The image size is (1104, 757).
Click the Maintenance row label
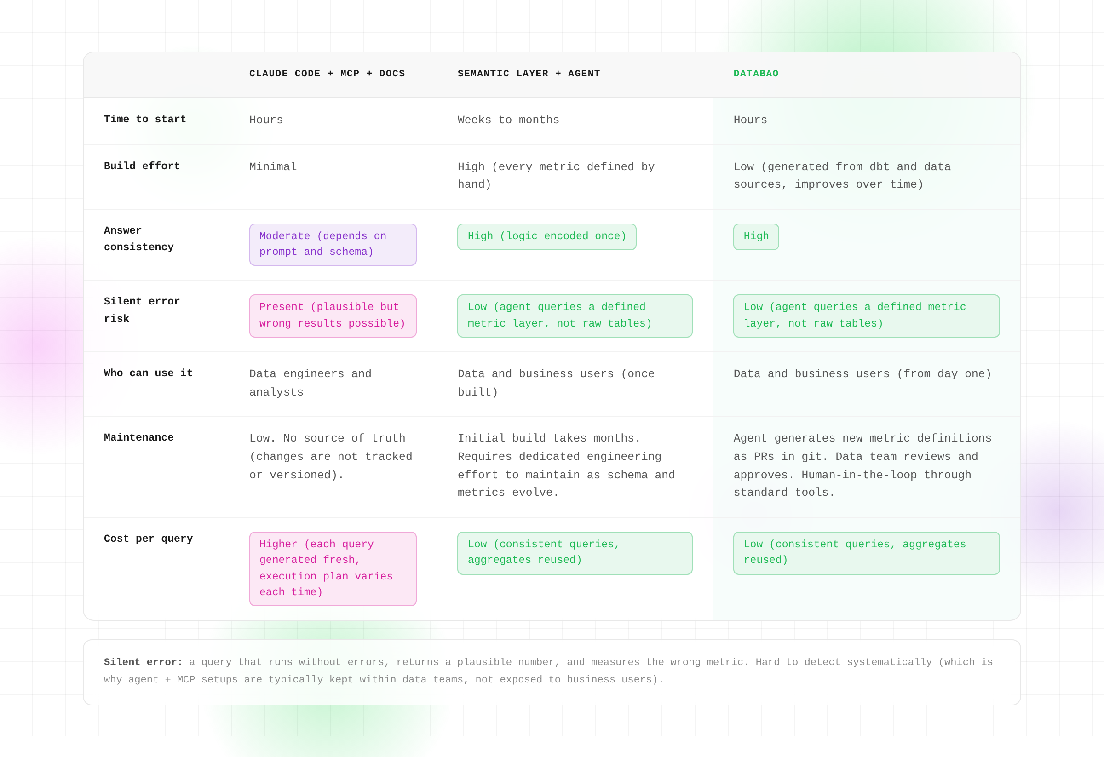tap(138, 437)
